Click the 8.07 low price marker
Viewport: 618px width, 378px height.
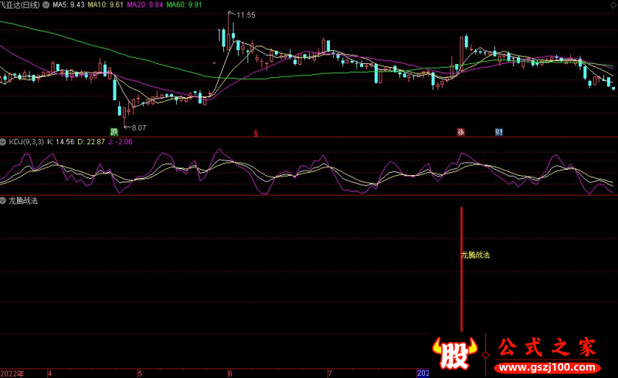(x=138, y=127)
